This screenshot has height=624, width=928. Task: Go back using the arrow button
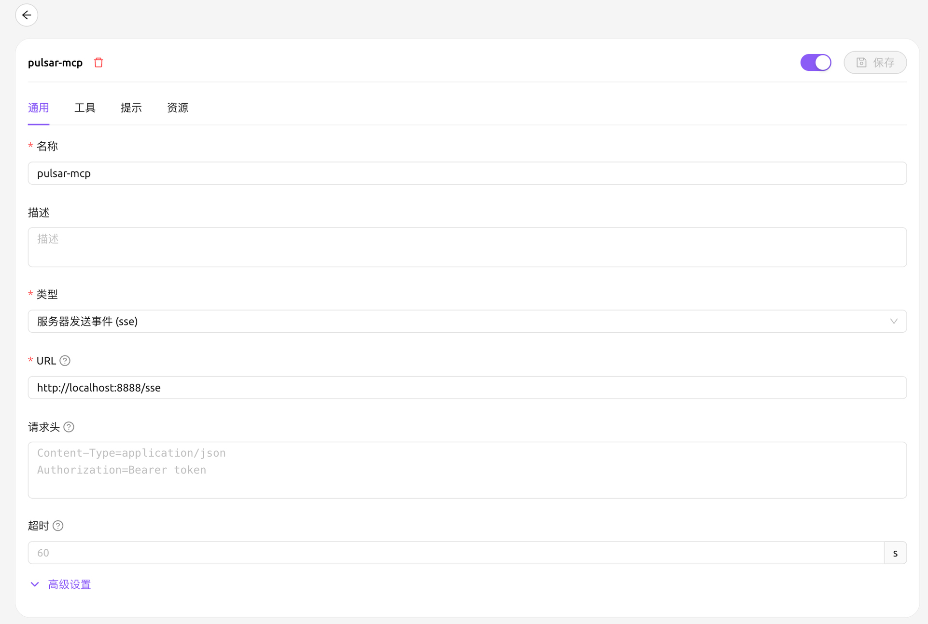[x=27, y=15]
